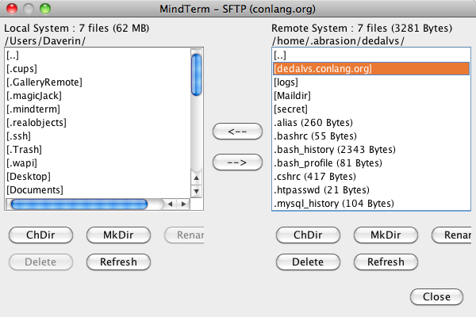Image resolution: width=476 pixels, height=317 pixels.
Task: Click the red close window button
Action: pyautogui.click(x=12, y=9)
